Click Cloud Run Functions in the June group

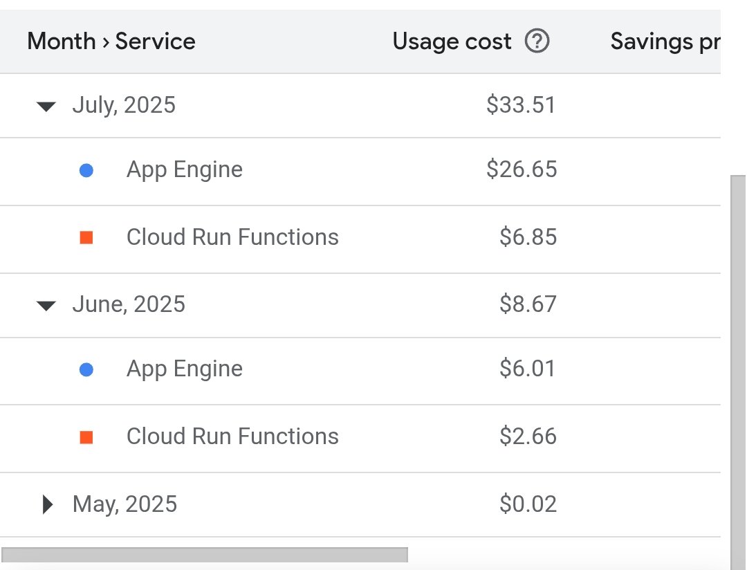coord(232,436)
